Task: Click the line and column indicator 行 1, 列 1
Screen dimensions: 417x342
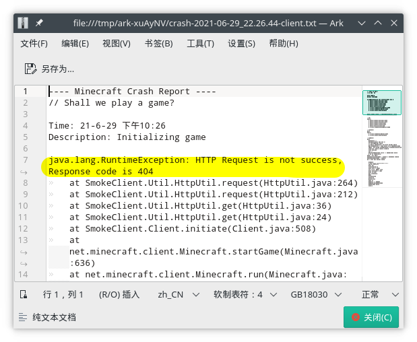Action: point(63,294)
